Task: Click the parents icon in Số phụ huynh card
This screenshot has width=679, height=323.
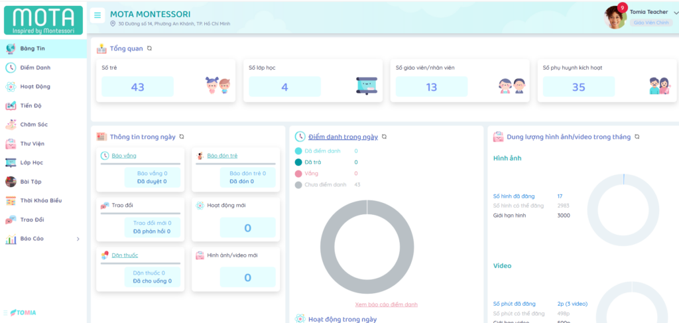Action: pos(660,86)
